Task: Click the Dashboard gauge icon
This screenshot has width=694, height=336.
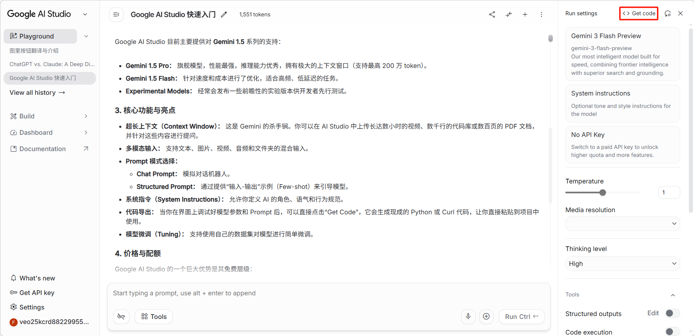Action: pos(13,133)
